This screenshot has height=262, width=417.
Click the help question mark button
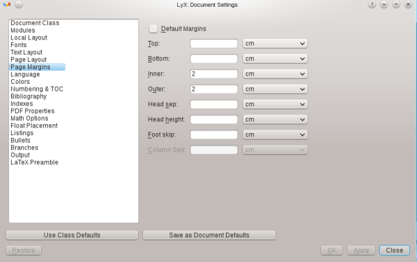[x=372, y=5]
